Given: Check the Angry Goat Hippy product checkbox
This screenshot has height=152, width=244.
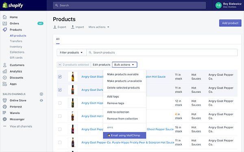Looking at the screenshot, I should pos(60,103).
